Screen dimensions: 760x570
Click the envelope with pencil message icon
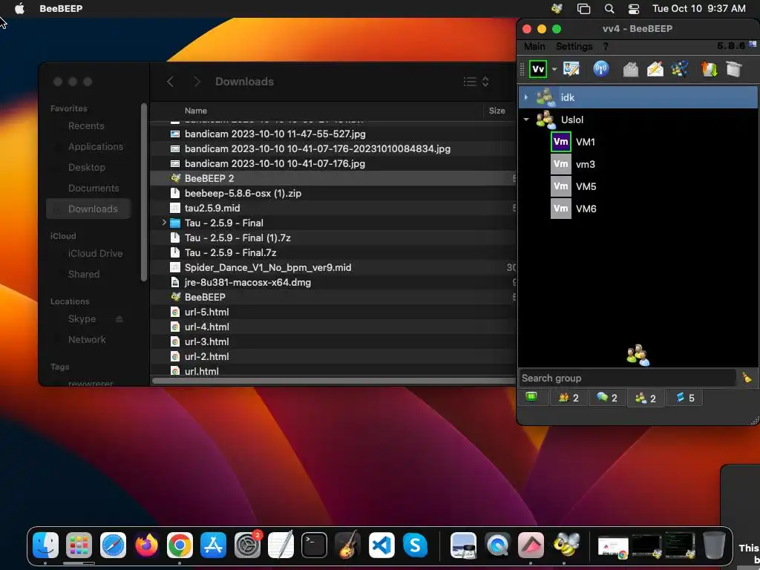pyautogui.click(x=655, y=69)
